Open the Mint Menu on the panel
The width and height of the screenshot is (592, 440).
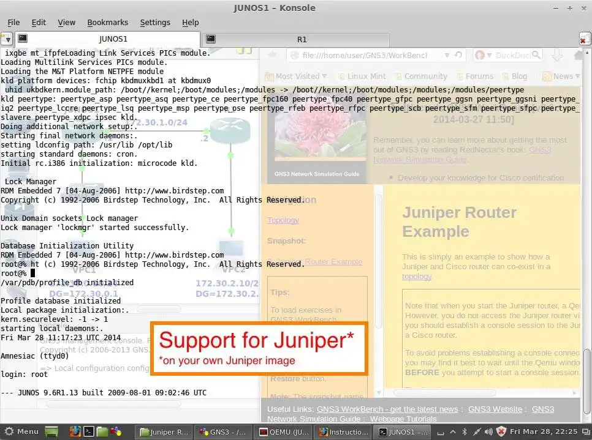(x=22, y=431)
